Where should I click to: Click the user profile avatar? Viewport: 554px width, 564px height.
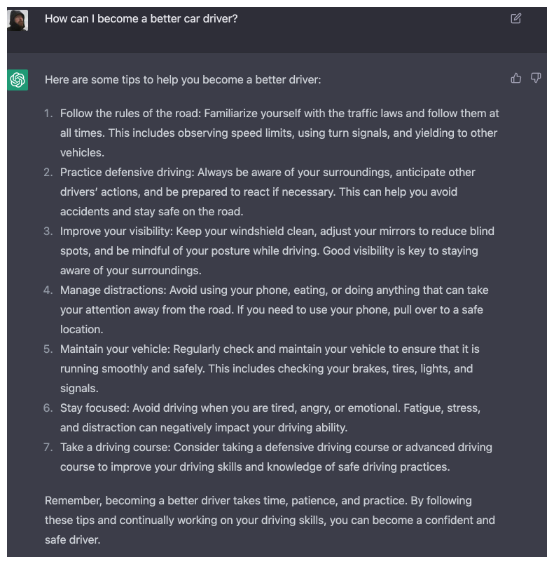pos(18,20)
